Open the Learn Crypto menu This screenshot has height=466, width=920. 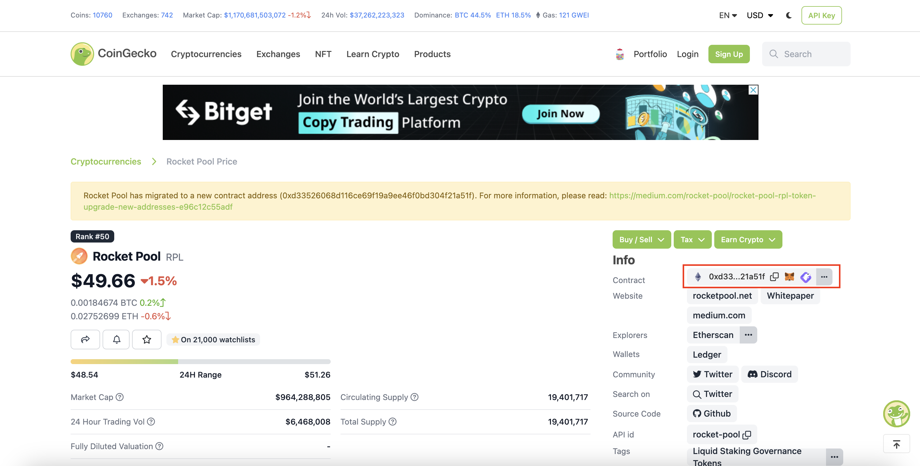coord(372,54)
